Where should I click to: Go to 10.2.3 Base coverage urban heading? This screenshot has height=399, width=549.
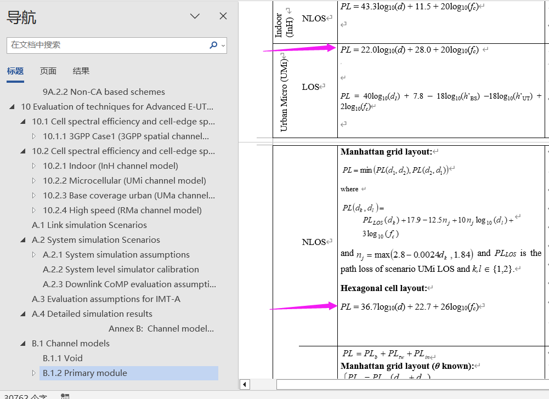[x=129, y=196]
